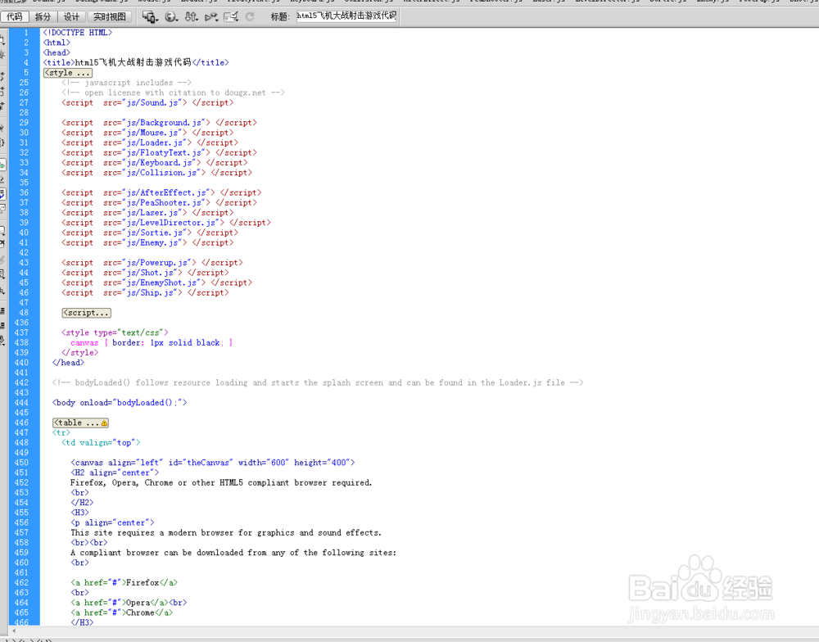Click the js/Powerup.js script line
The width and height of the screenshot is (819, 642).
pos(152,263)
